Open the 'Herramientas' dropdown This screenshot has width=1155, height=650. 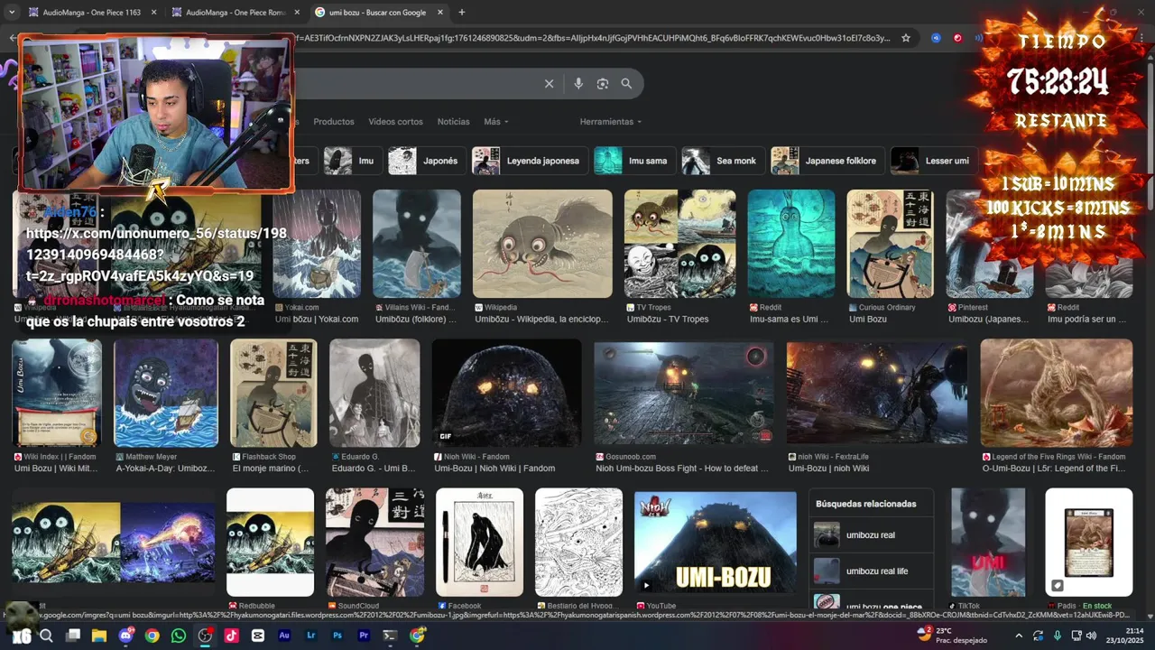coord(611,122)
